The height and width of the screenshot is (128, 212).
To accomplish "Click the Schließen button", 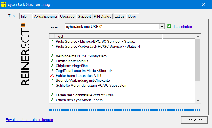I will (x=194, y=120).
